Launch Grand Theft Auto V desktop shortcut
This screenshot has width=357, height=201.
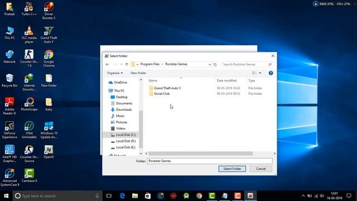[49, 35]
